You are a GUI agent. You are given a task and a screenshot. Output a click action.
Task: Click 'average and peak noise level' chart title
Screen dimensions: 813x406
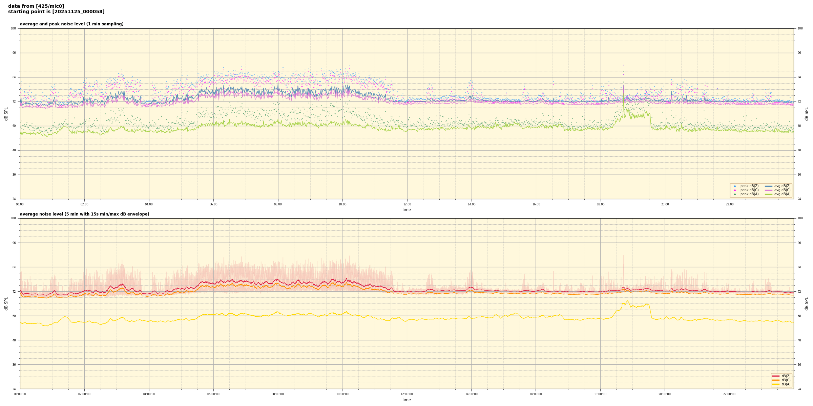click(x=71, y=24)
